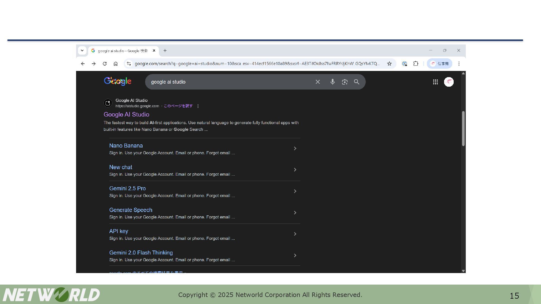Expand the Nano Banana sitelink chevron
Screen dimensions: 541x304
pos(295,148)
